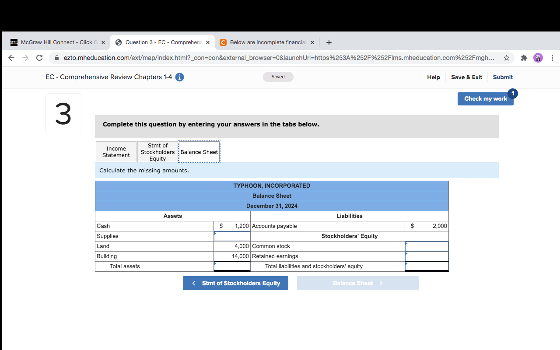
Task: Click the Accounts payable amount 2,000
Action: 427,226
